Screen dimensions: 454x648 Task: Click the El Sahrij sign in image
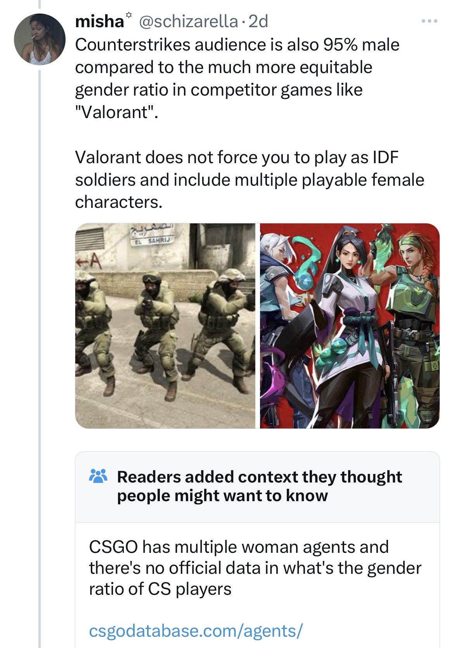152,241
